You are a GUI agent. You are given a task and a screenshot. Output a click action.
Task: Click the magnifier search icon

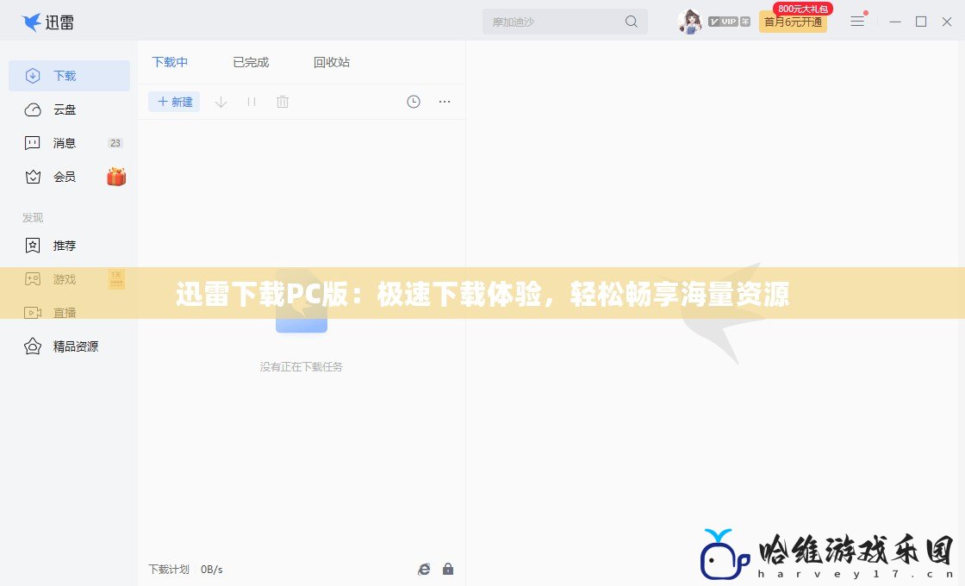(x=632, y=22)
